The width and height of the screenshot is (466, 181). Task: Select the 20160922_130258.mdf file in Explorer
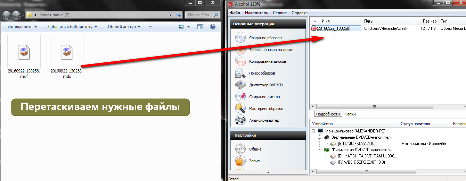tap(24, 57)
